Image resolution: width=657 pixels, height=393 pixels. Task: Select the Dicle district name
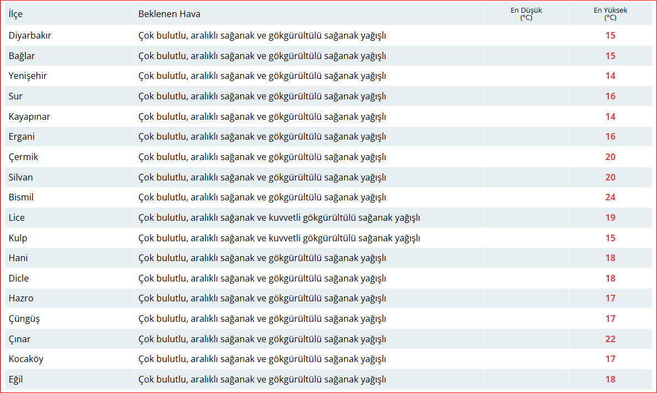click(x=19, y=278)
